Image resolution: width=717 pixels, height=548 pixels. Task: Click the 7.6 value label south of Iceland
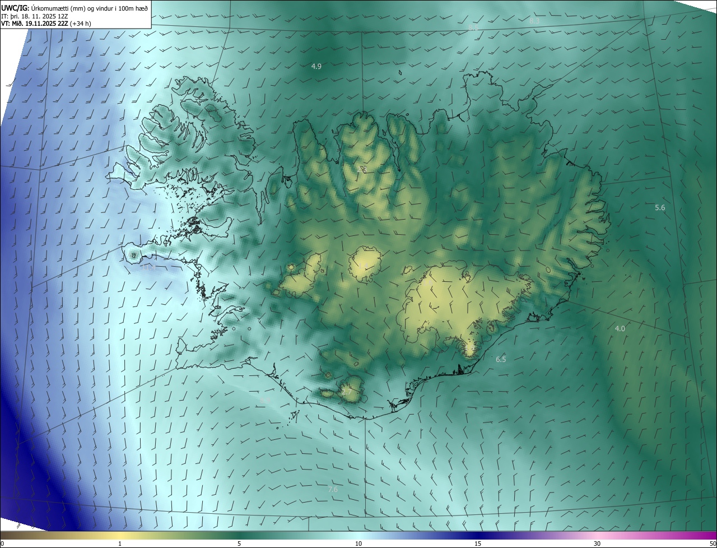(x=333, y=489)
